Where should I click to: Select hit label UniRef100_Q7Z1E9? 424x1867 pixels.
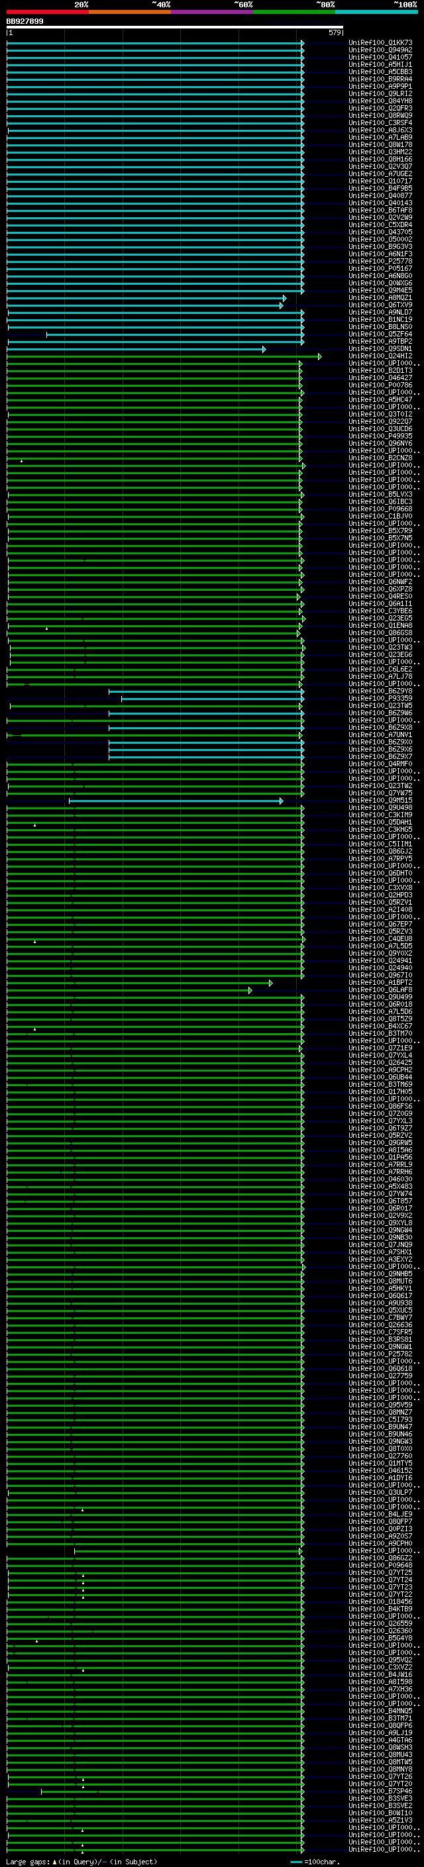point(380,1048)
